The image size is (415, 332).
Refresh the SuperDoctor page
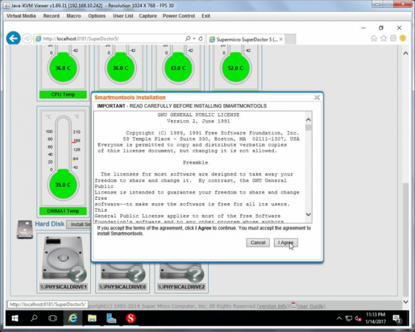pos(200,39)
